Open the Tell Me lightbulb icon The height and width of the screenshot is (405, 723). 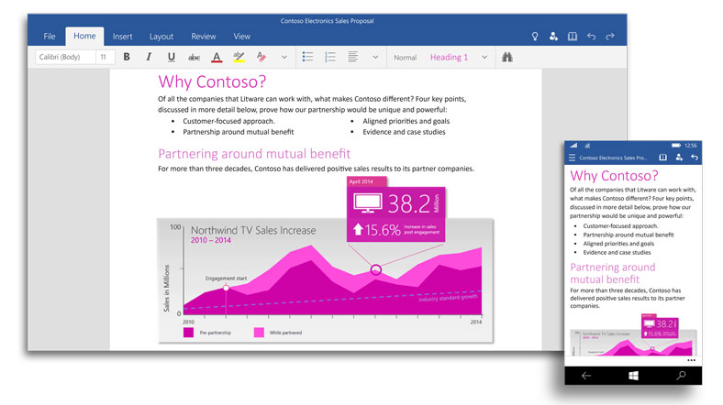pyautogui.click(x=535, y=37)
